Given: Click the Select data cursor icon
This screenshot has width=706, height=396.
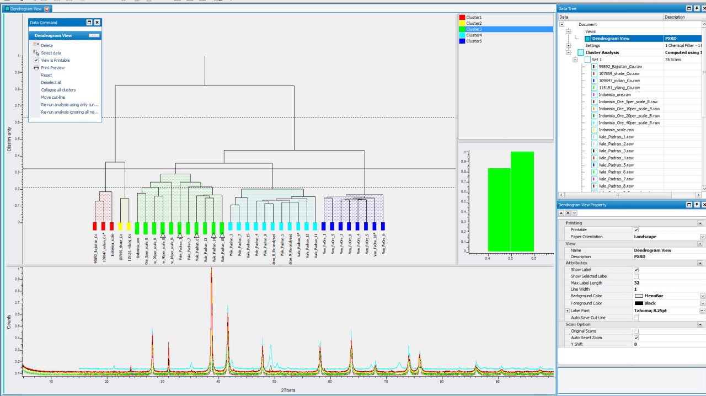Looking at the screenshot, I should point(36,53).
